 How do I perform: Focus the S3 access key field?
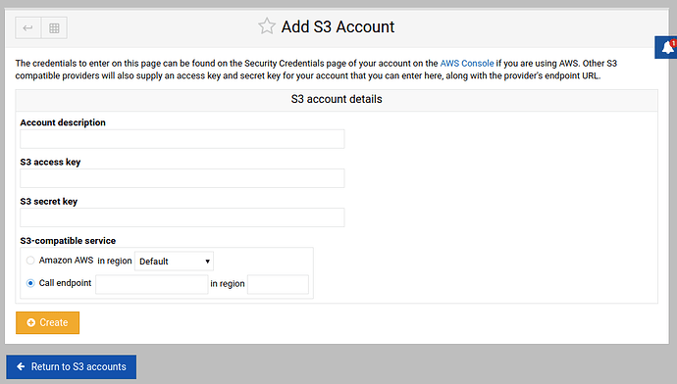tap(182, 178)
